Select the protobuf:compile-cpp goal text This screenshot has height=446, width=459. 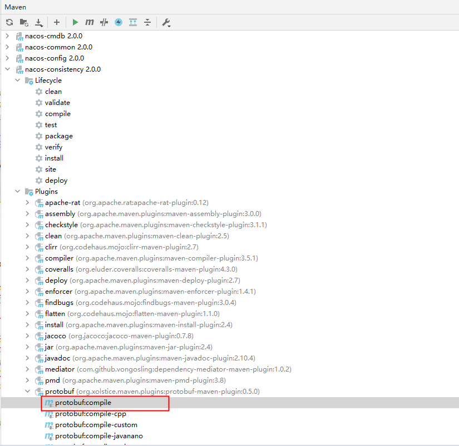[91, 414]
